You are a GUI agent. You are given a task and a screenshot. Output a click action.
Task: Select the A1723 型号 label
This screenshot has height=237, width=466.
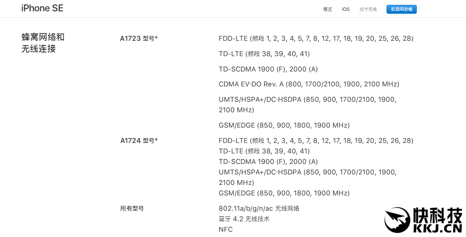tap(139, 39)
